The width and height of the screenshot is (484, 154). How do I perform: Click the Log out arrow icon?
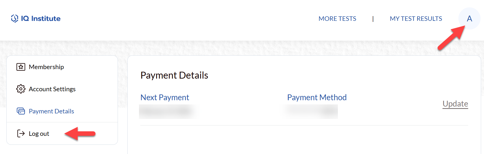point(21,134)
